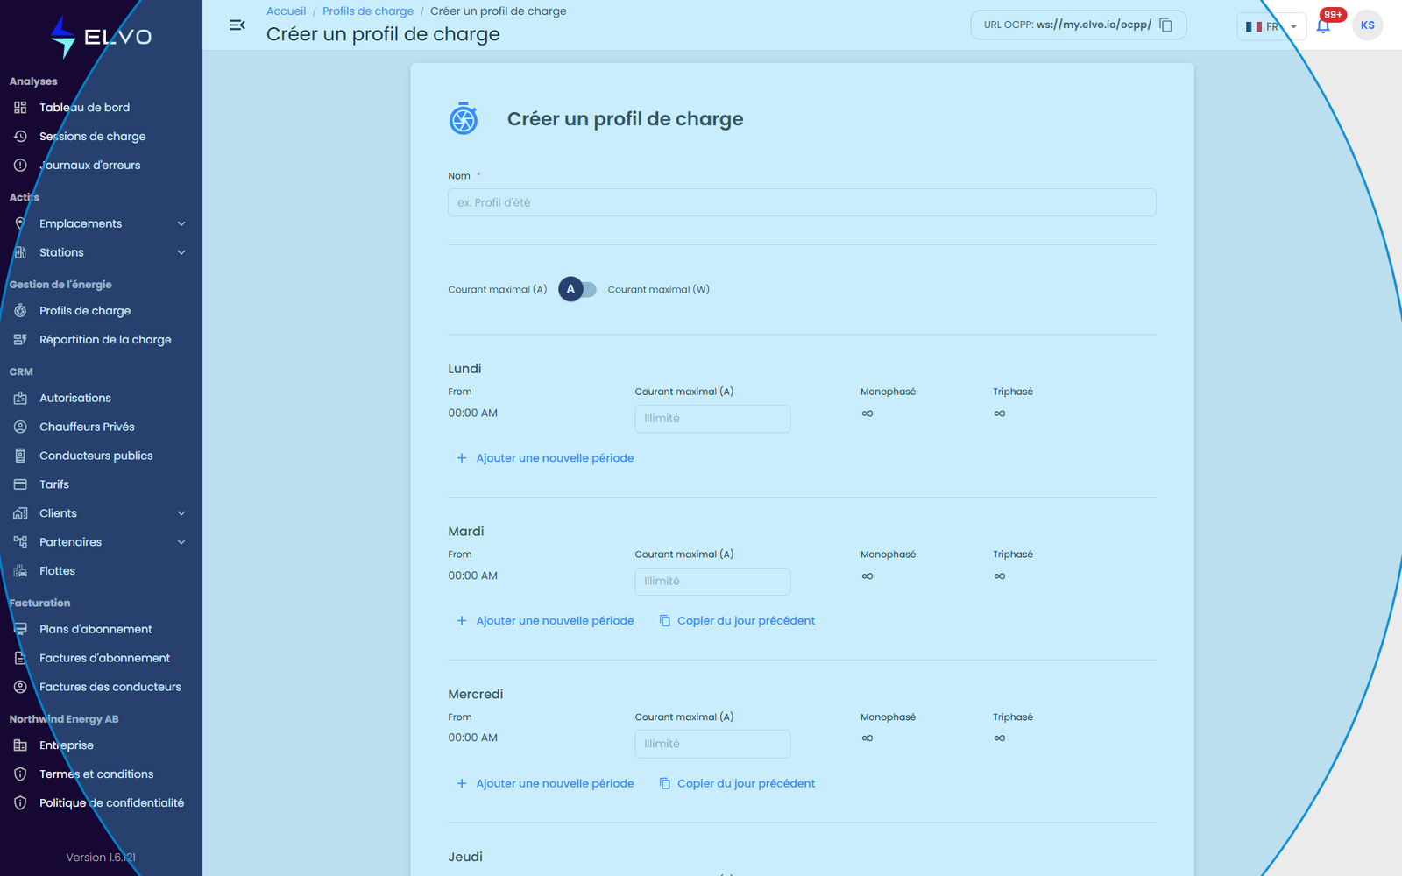Viewport: 1402px width, 876px height.
Task: Open the KS user avatar menu
Action: [x=1367, y=25]
